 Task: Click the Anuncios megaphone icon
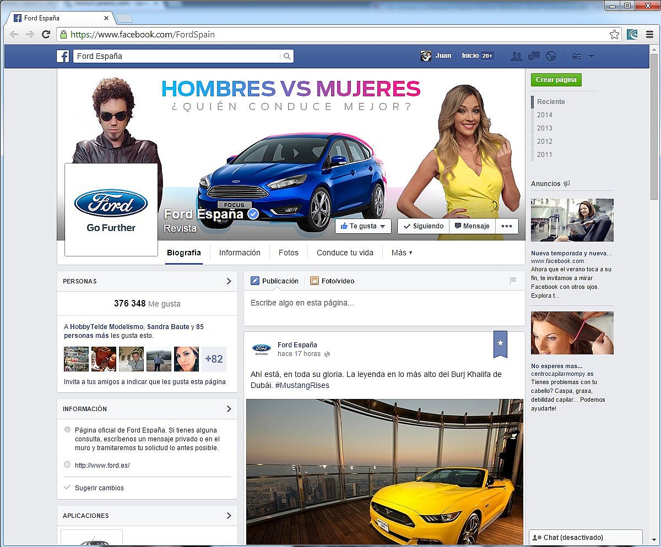(566, 184)
